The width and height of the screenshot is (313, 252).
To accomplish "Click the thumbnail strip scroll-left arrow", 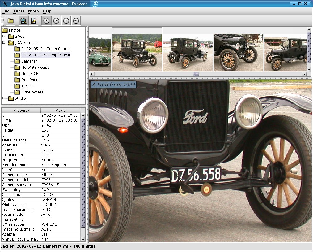I will pyautogui.click(x=92, y=74).
